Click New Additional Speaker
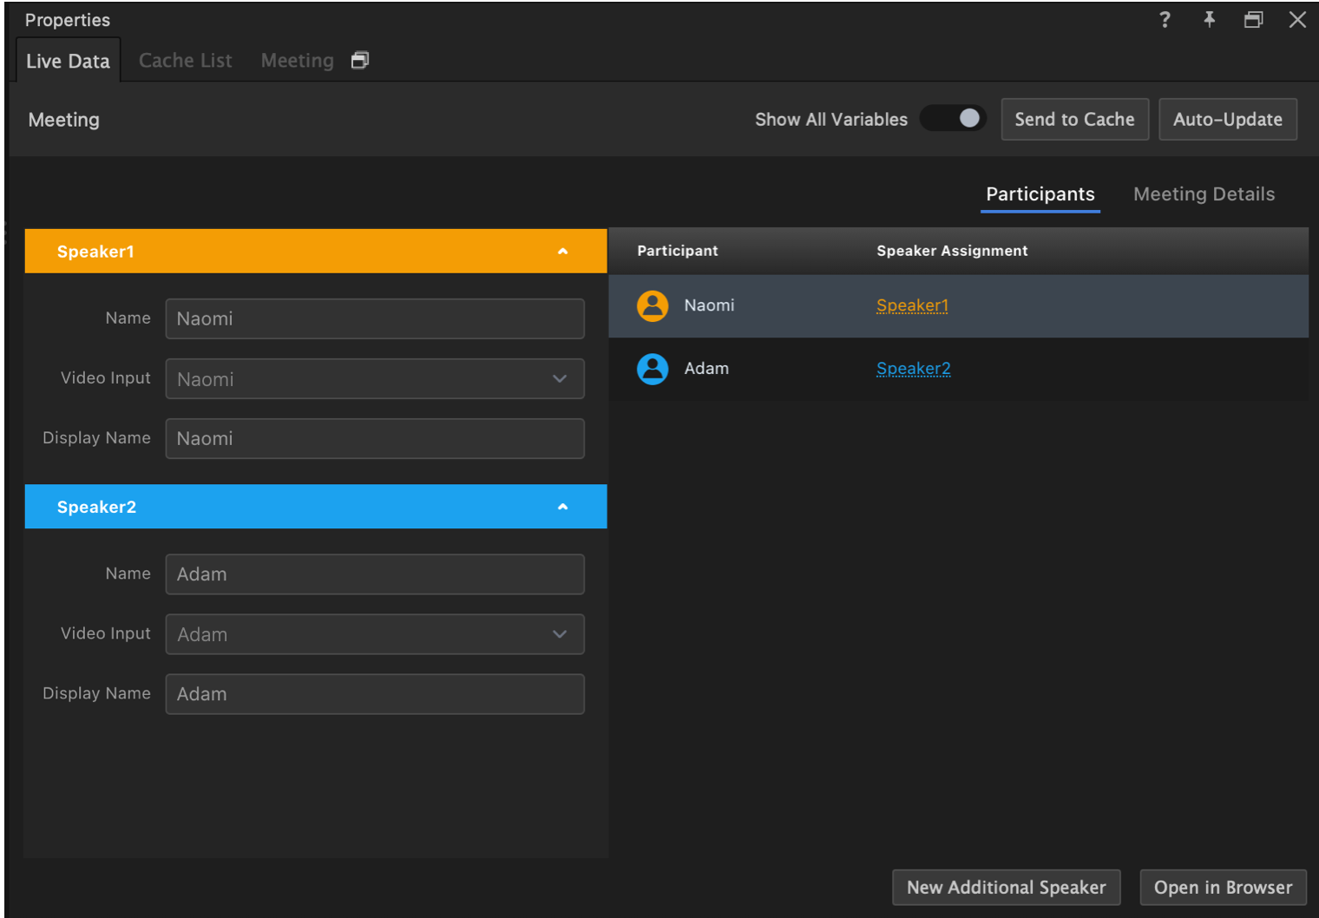 1006,887
